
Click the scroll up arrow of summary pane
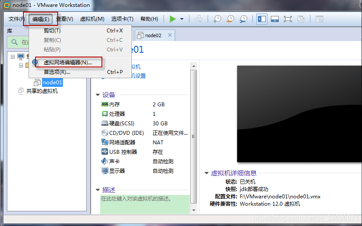pos(194,66)
